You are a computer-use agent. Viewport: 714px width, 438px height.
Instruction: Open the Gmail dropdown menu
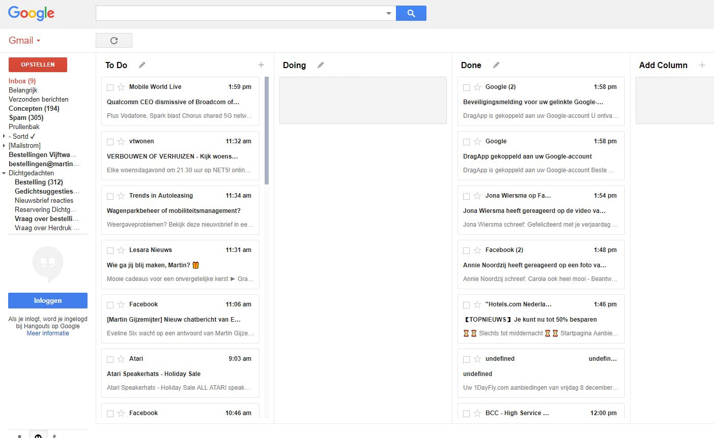point(24,41)
